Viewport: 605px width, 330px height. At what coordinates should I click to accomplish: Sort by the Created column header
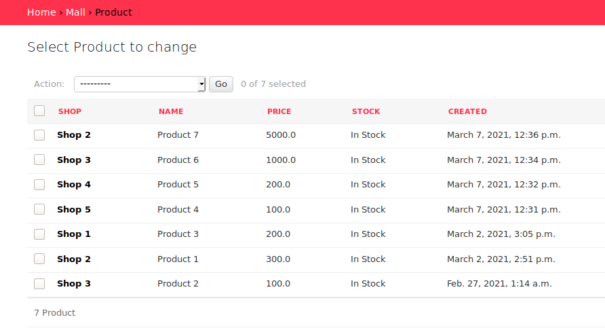[467, 111]
